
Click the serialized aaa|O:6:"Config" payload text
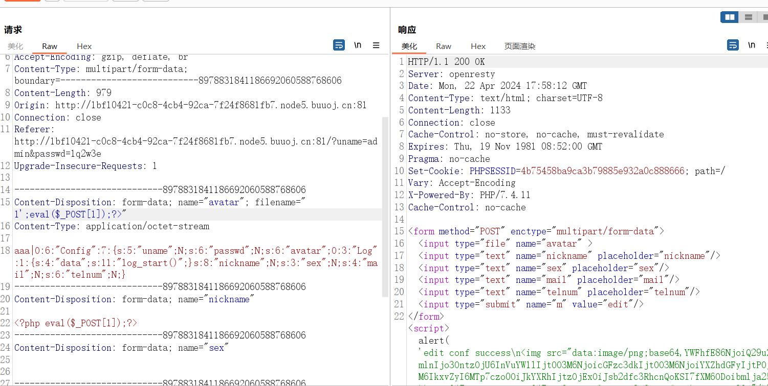click(x=196, y=262)
